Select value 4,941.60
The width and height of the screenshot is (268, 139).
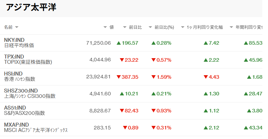100,94
